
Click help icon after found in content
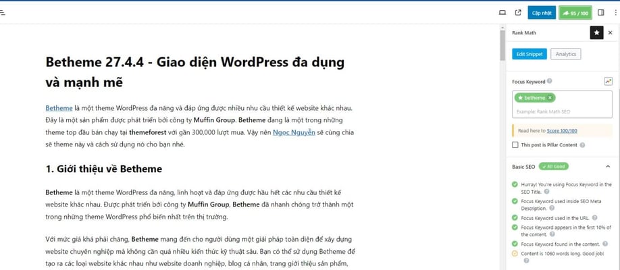[x=606, y=244]
